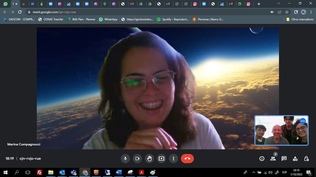This screenshot has height=177, width=316.
Task: Open self-view tile blue three-dot options
Action: [303, 121]
